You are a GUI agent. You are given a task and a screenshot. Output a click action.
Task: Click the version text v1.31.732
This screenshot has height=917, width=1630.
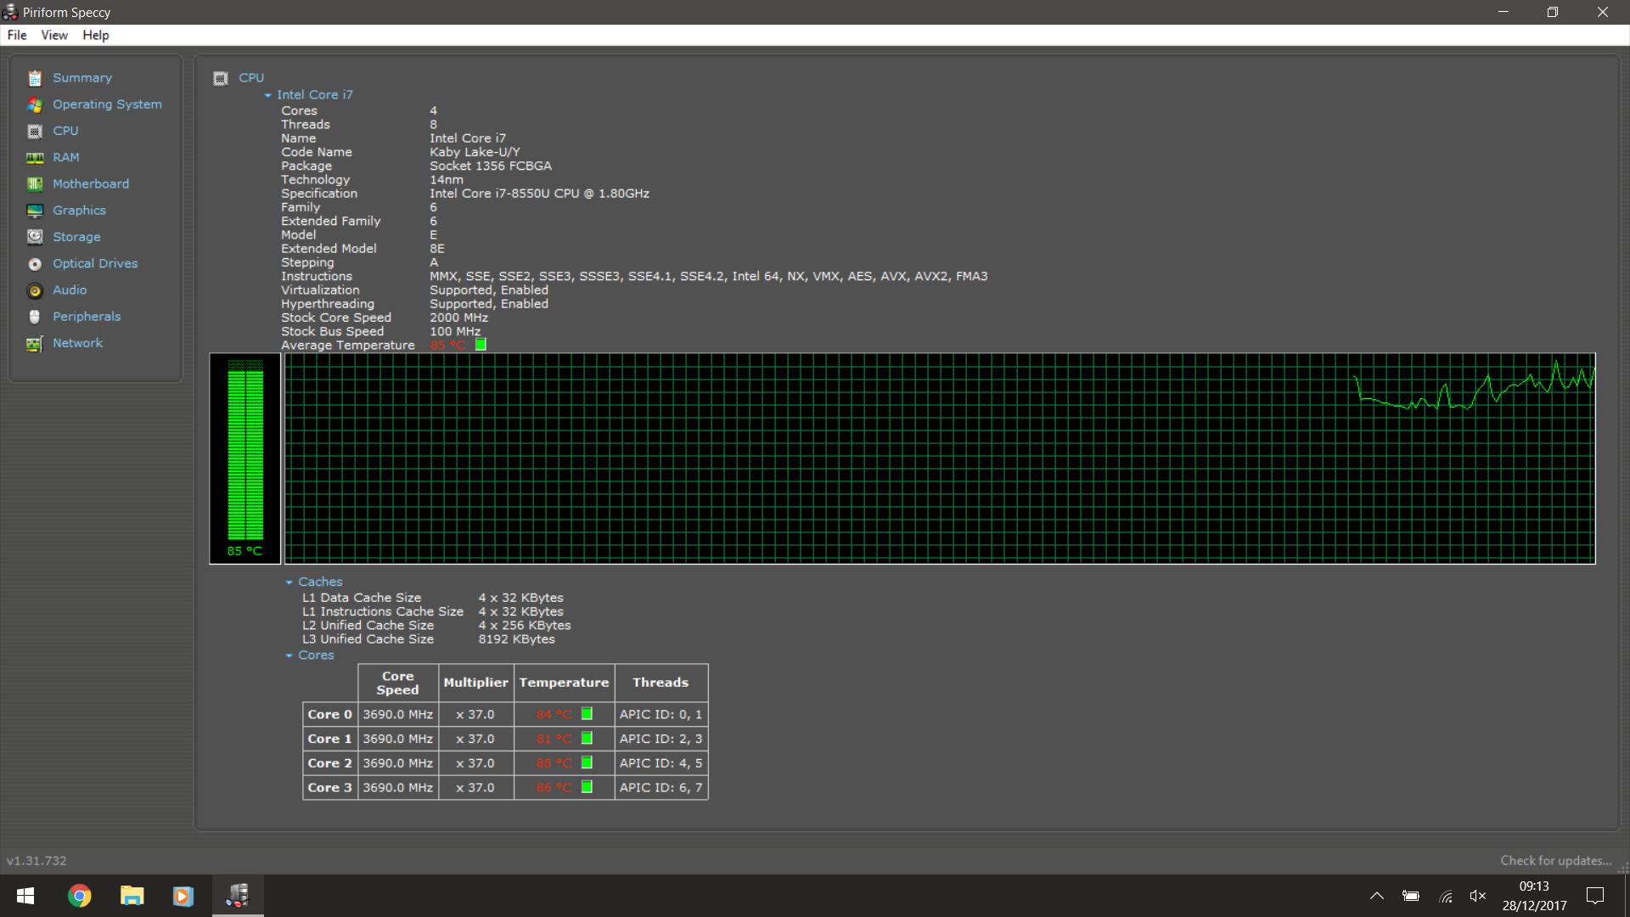click(37, 861)
